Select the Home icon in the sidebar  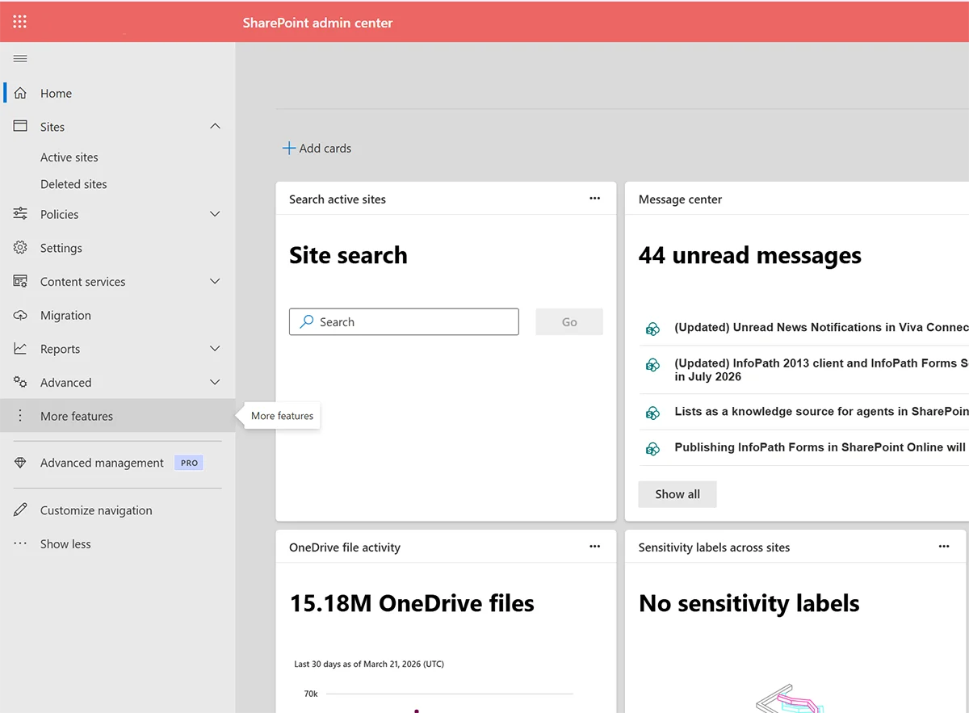coord(19,92)
